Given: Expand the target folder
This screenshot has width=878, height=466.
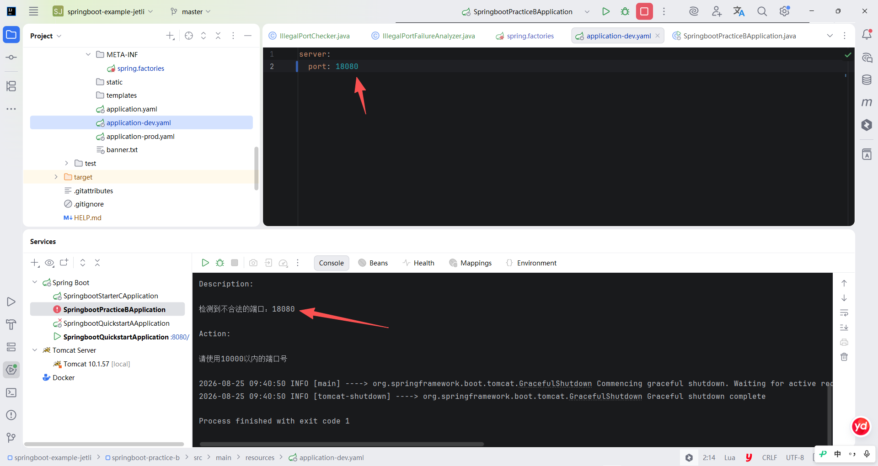Looking at the screenshot, I should tap(56, 177).
